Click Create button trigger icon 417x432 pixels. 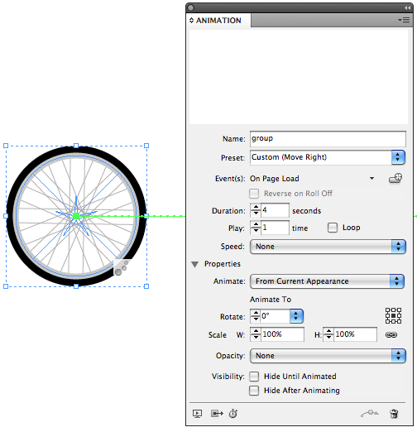(x=395, y=178)
